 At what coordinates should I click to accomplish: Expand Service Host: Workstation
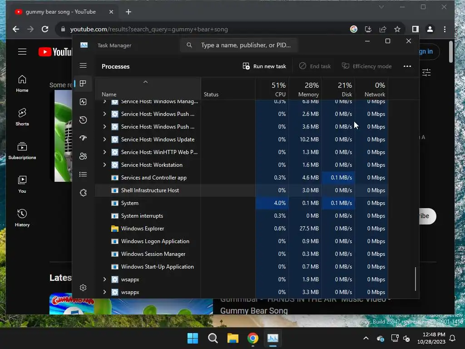tap(104, 165)
